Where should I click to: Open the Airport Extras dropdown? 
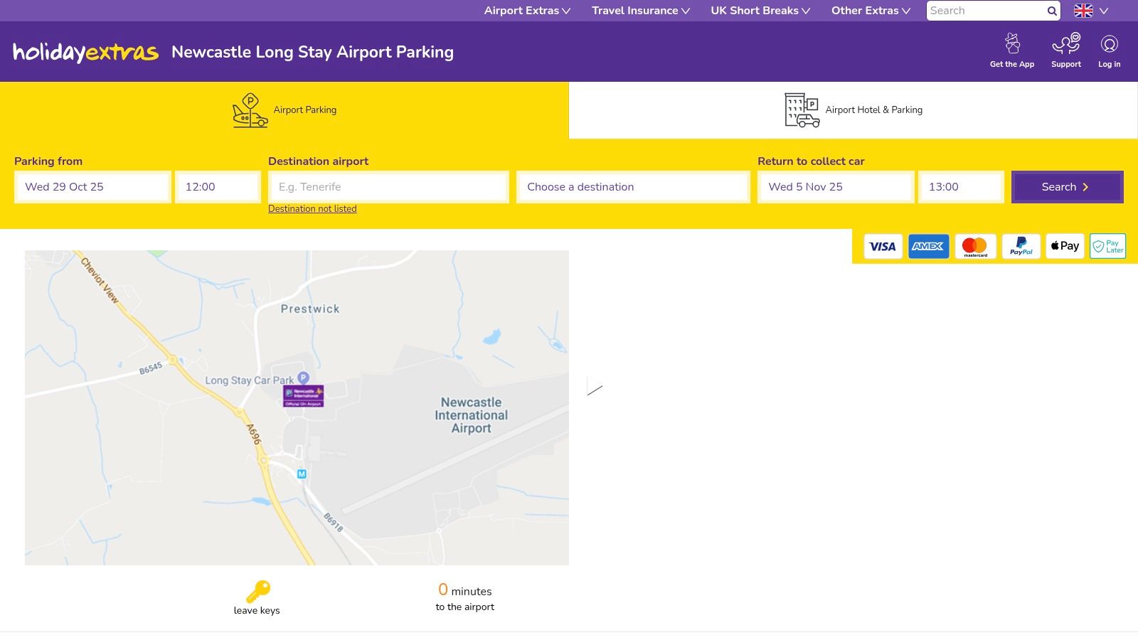click(x=526, y=11)
